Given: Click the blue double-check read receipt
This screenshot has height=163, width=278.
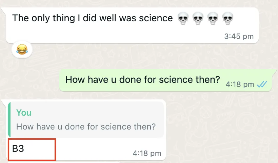Looking at the screenshot, I should (262, 85).
